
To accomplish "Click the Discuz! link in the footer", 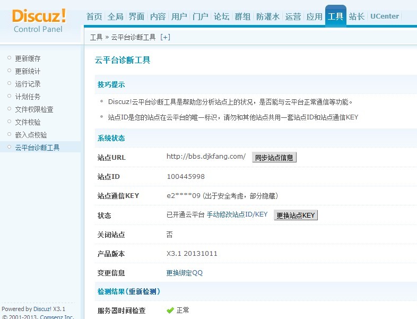I will point(42,309).
